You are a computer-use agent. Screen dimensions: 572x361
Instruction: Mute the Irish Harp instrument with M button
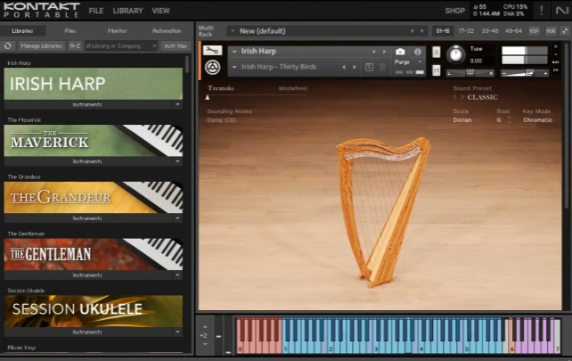click(x=437, y=70)
